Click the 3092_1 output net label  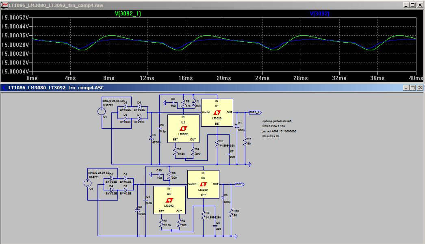255,112
